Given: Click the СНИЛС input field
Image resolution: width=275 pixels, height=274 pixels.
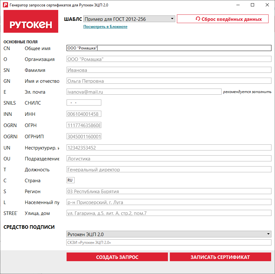Looking at the screenshot, I should click(x=84, y=103).
